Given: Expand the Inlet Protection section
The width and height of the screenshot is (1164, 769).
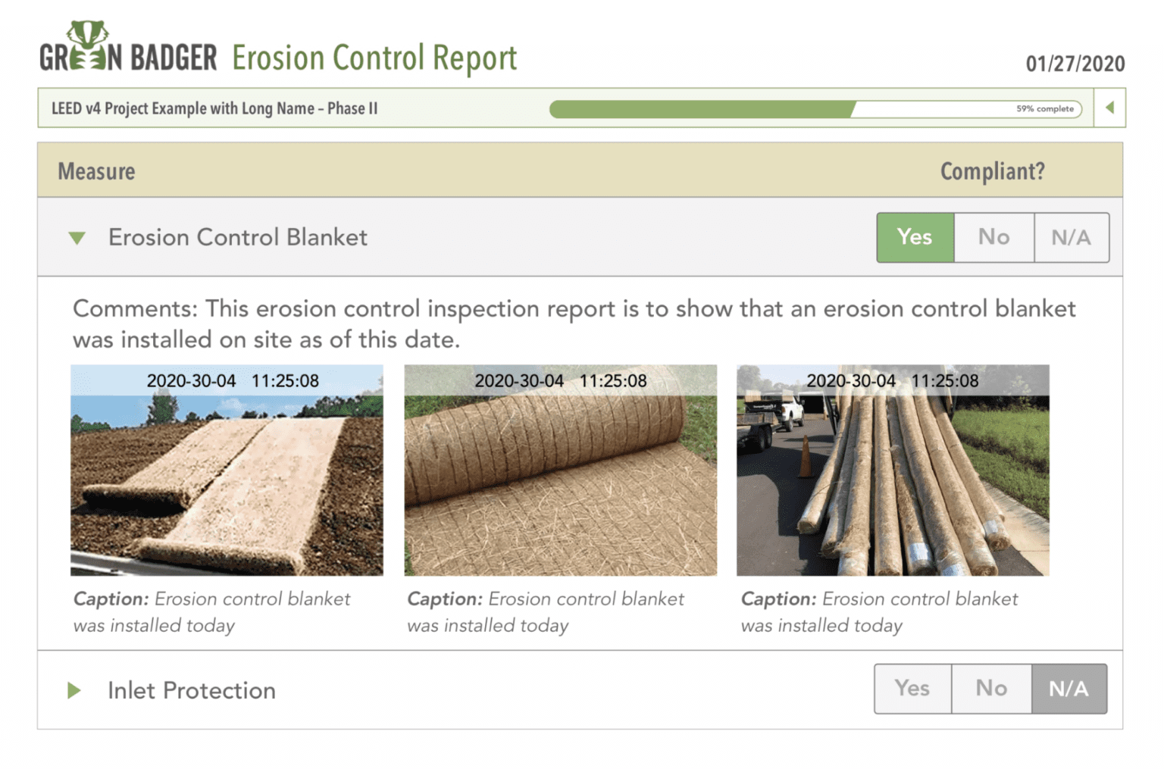Looking at the screenshot, I should click(x=74, y=689).
